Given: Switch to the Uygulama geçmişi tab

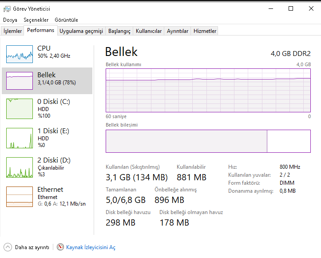Looking at the screenshot, I should point(81,31).
